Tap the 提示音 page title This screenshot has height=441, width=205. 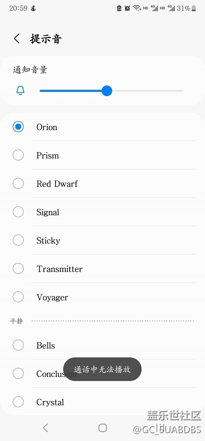[x=46, y=39]
